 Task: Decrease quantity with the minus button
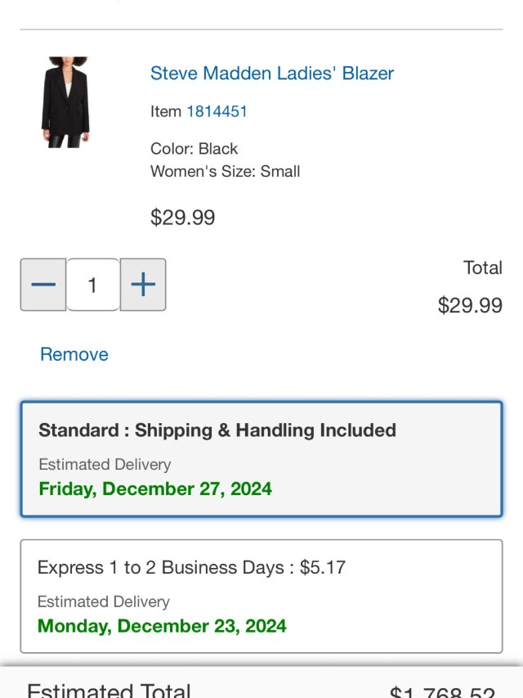(43, 285)
